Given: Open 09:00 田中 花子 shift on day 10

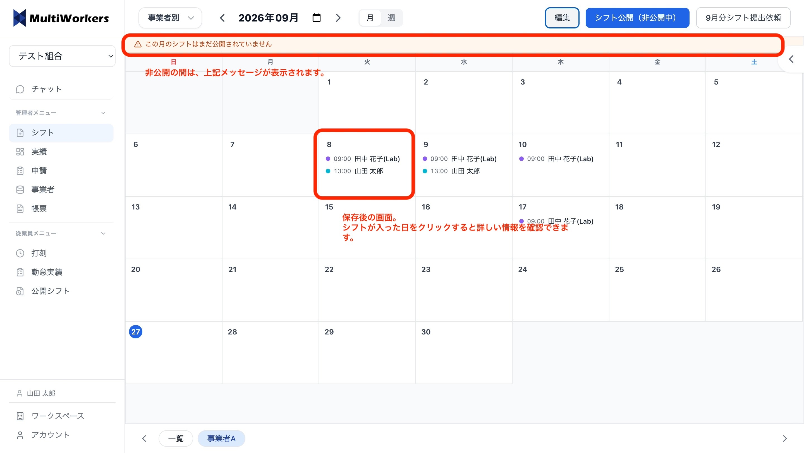Looking at the screenshot, I should [x=556, y=159].
